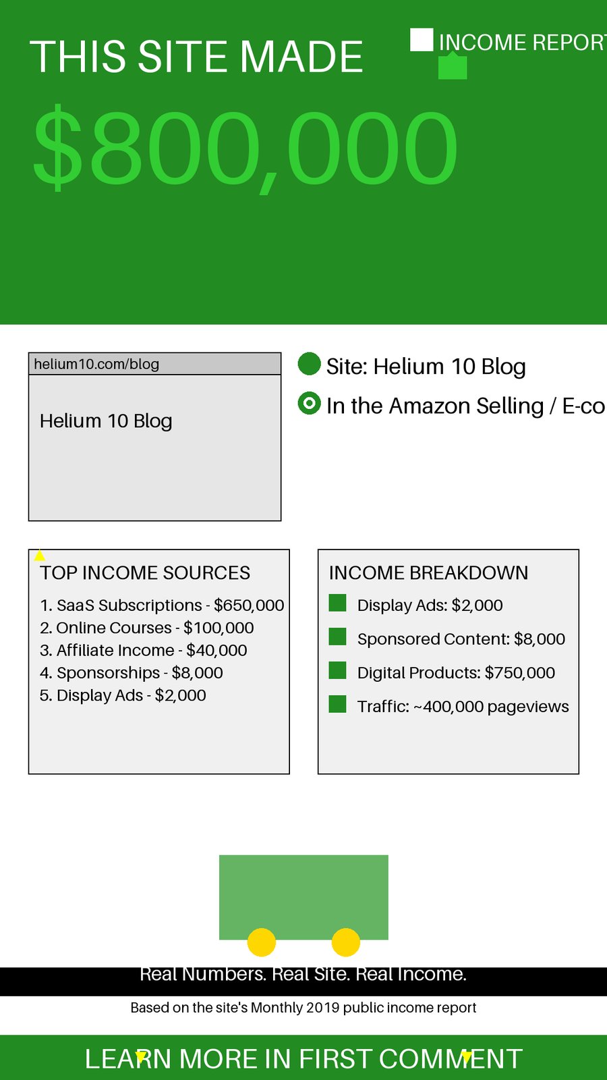This screenshot has height=1080, width=607.
Task: Click the Helium 10 Blog preview title
Action: [106, 421]
